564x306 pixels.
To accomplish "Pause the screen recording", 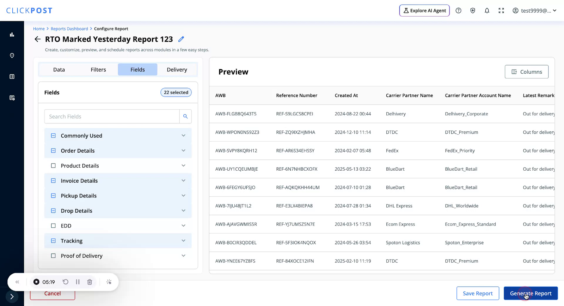I will pos(78,282).
